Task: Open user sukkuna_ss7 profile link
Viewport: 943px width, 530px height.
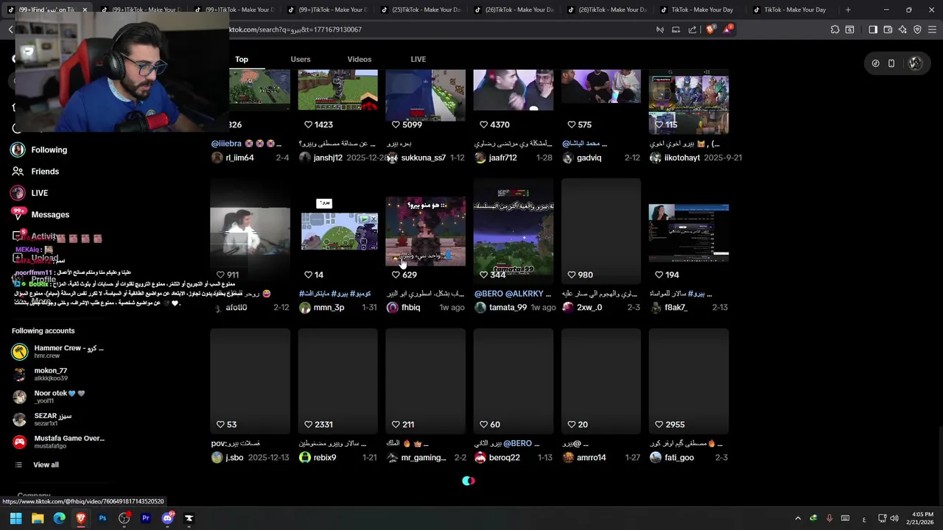Action: point(423,158)
